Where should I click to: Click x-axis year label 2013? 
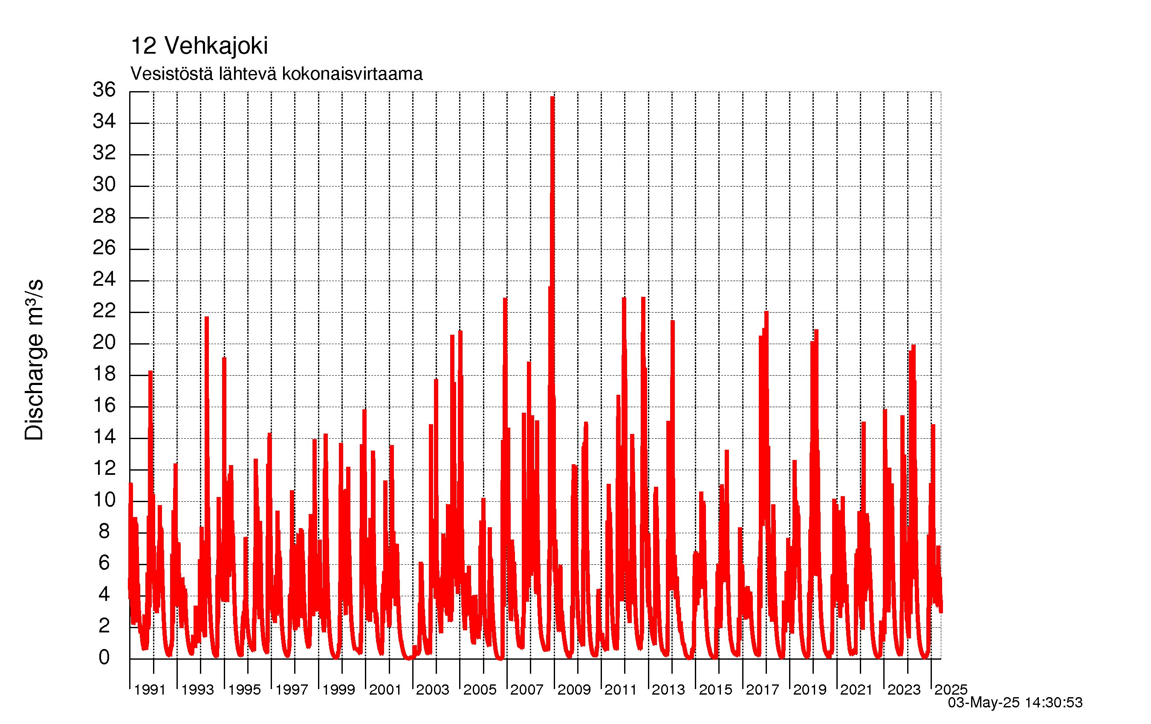(x=668, y=690)
